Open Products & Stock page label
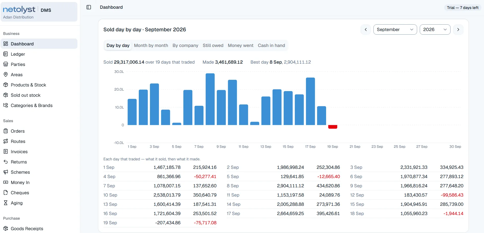484x233 pixels. 28,85
